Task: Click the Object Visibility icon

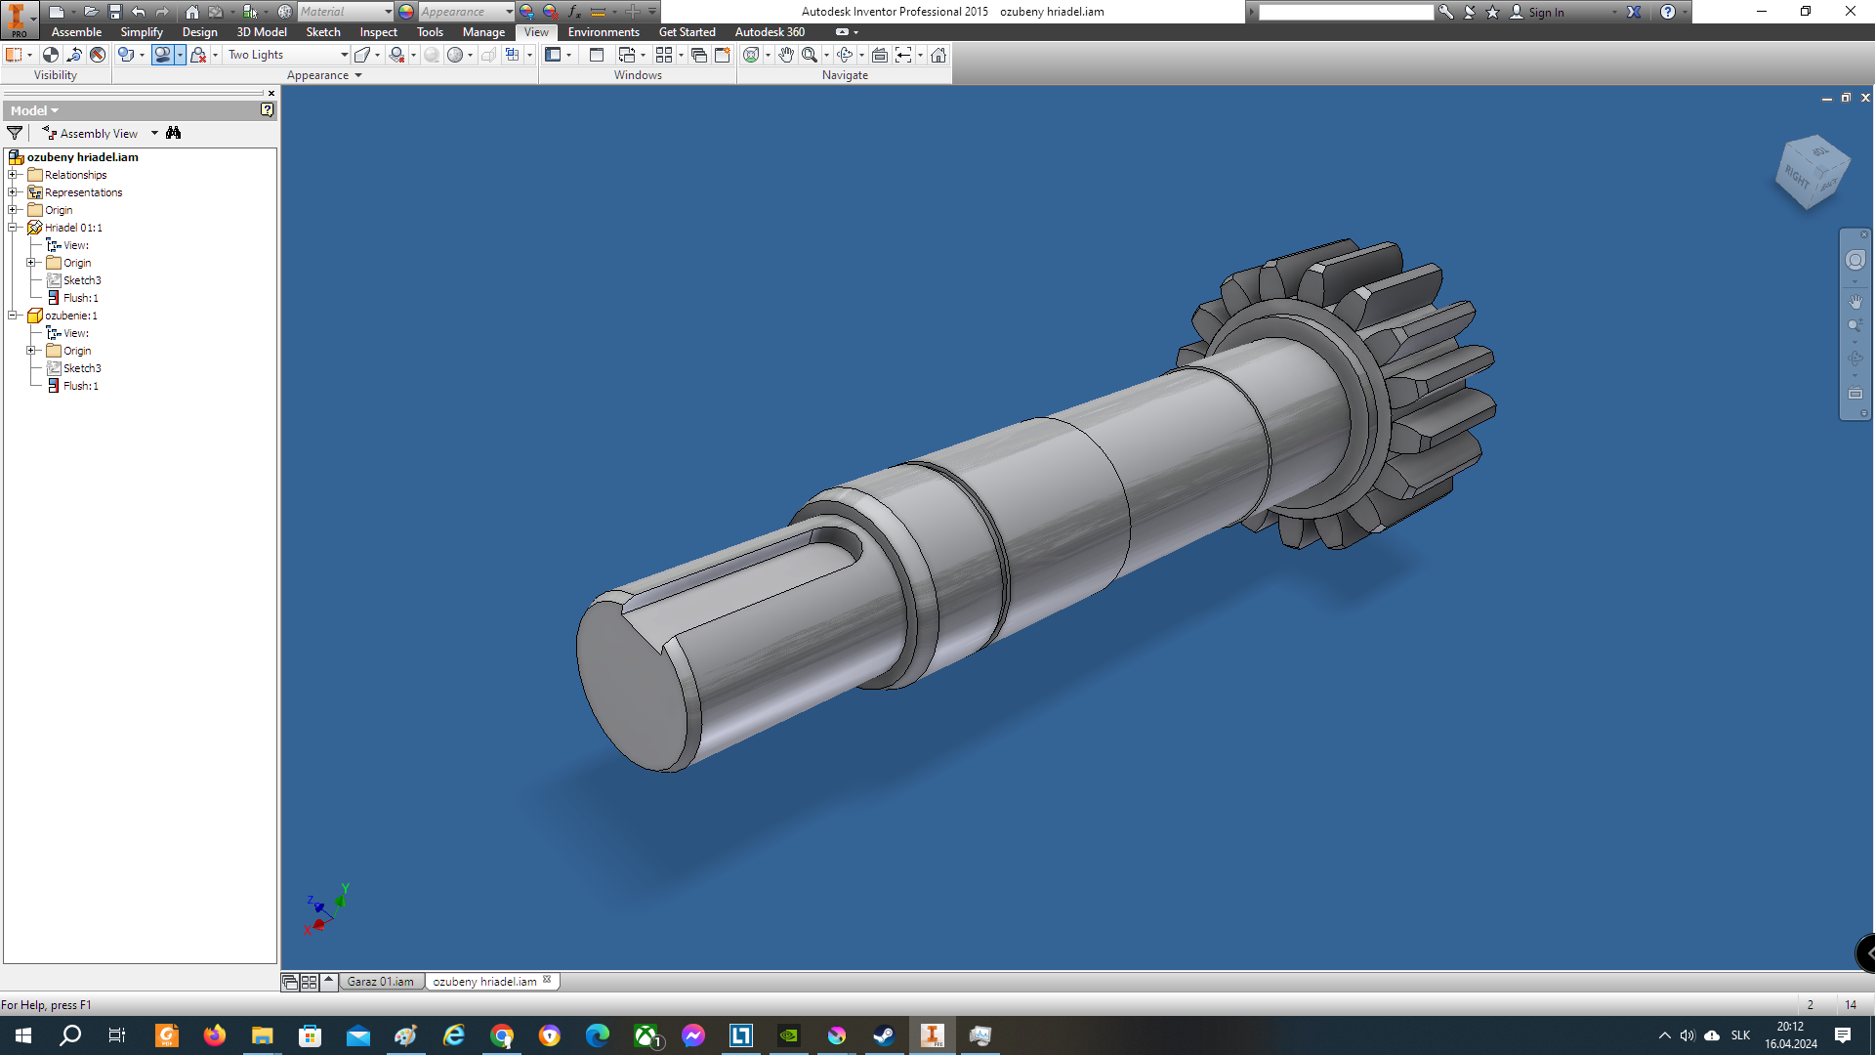Action: click(x=14, y=55)
